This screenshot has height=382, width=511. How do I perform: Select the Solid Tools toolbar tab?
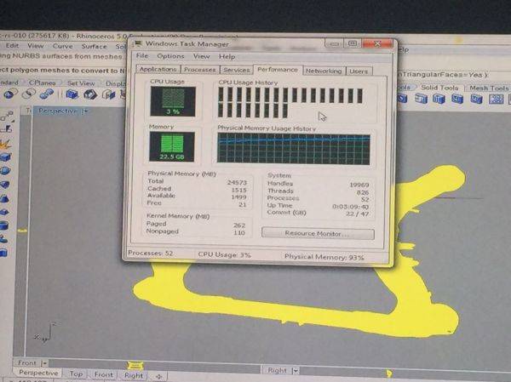(439, 88)
